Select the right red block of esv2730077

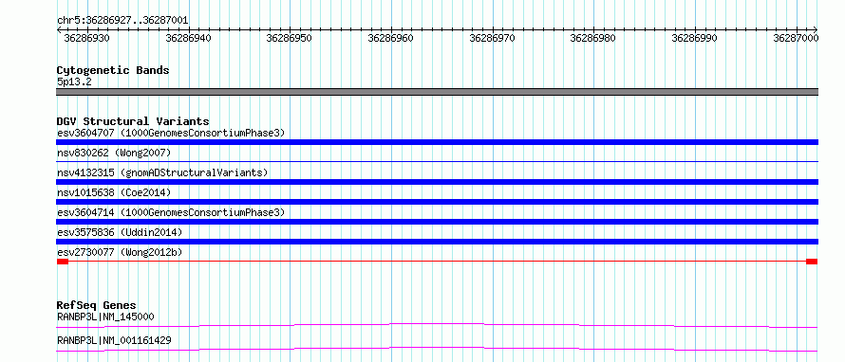(x=812, y=262)
